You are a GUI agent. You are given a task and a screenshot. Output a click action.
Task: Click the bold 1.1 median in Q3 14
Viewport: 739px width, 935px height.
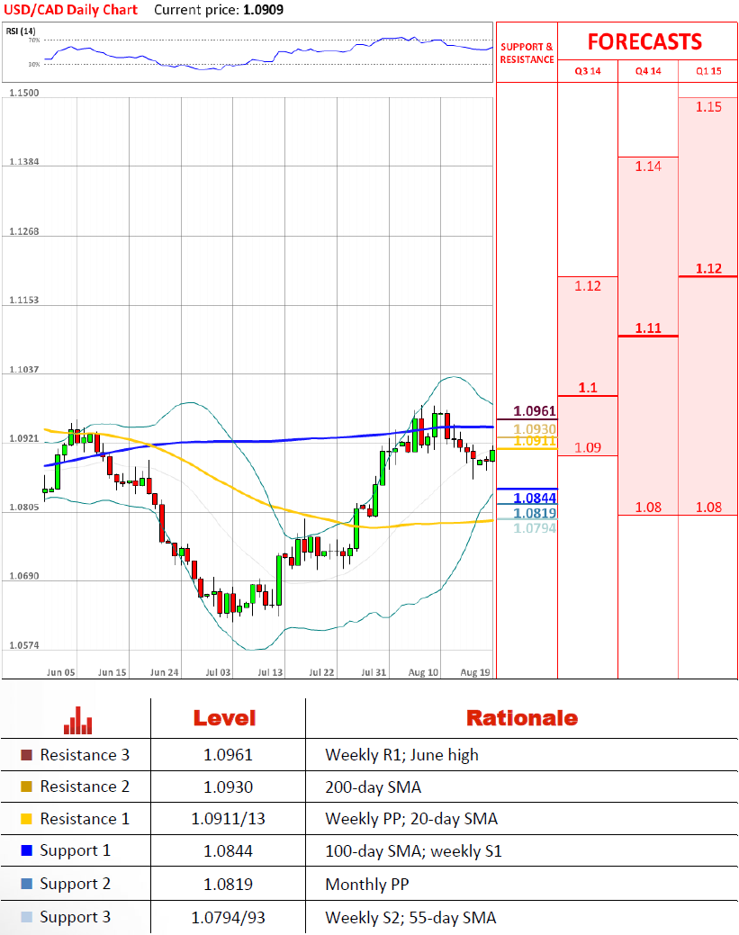coord(588,388)
